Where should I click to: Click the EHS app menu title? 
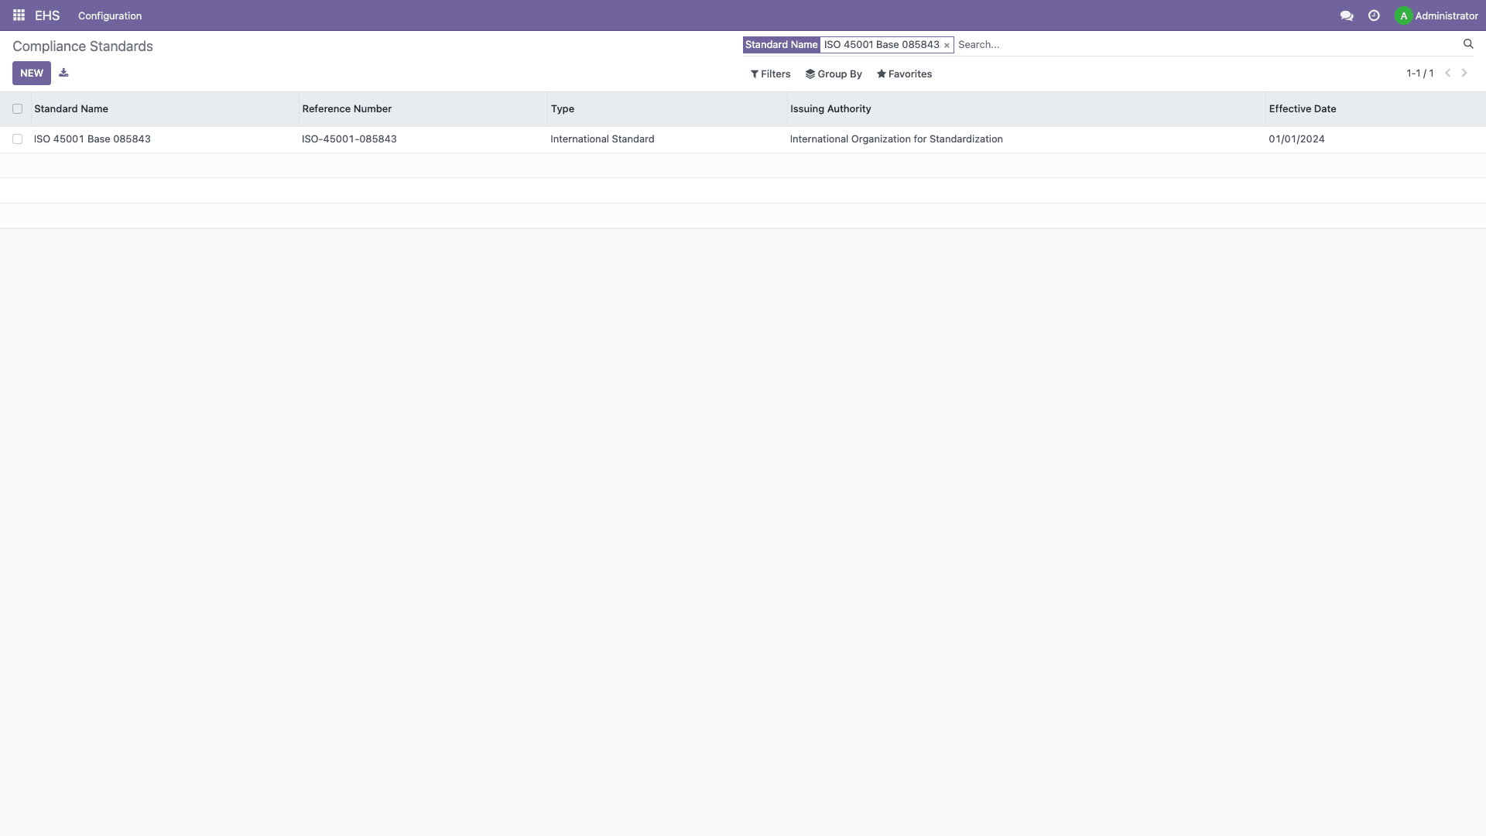[x=47, y=15]
